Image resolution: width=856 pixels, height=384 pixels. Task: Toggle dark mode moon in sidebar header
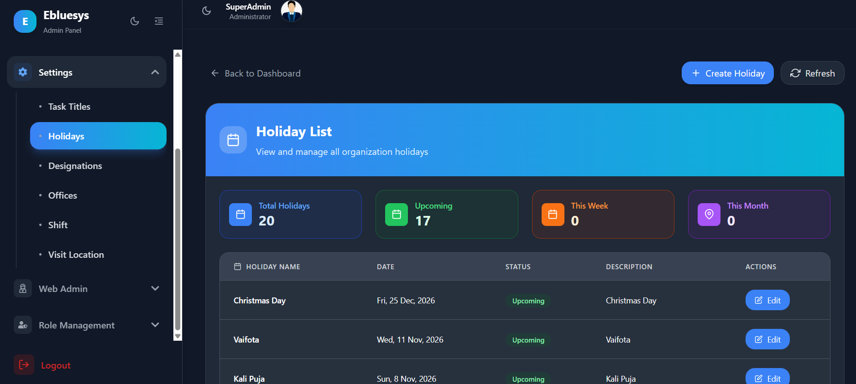135,21
